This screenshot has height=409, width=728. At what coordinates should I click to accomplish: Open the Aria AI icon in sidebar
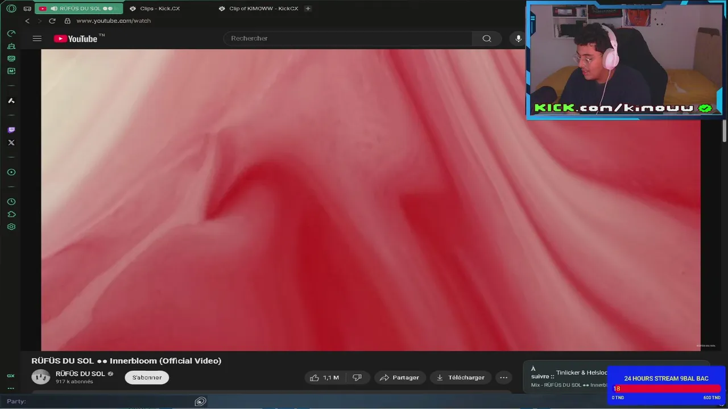click(x=11, y=101)
